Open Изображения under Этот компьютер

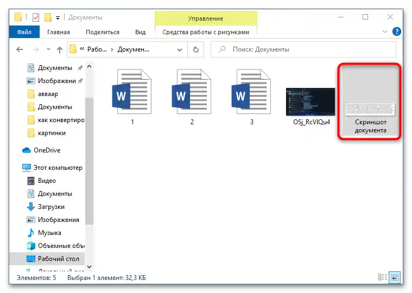[53, 220]
